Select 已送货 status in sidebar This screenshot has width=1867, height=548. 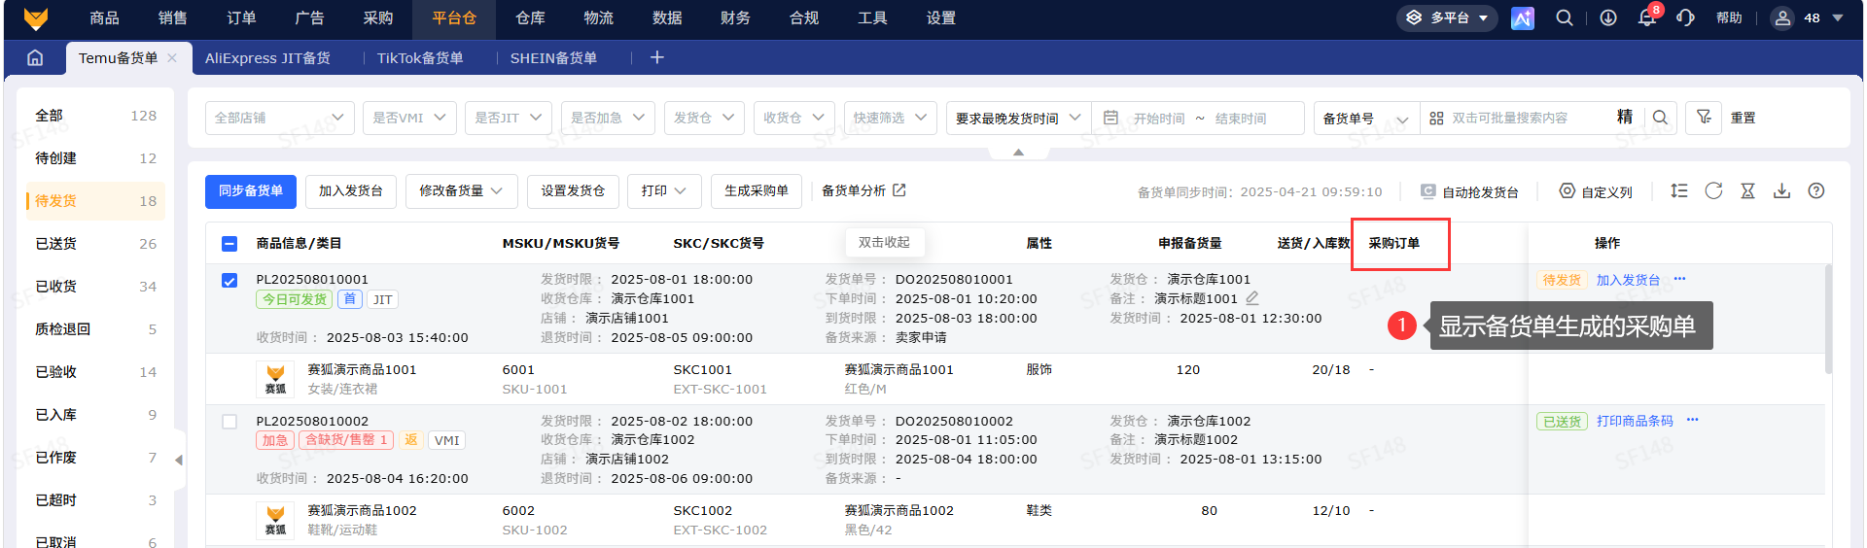(95, 244)
